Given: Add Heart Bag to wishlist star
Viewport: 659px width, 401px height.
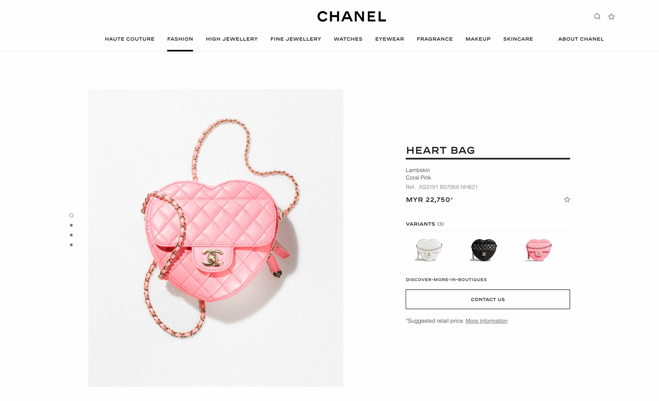Looking at the screenshot, I should click(567, 200).
